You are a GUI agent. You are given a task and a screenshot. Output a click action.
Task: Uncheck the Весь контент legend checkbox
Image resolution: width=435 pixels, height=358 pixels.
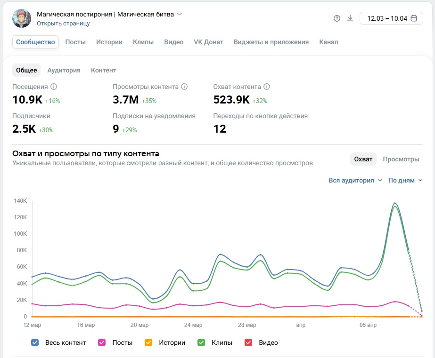point(35,342)
